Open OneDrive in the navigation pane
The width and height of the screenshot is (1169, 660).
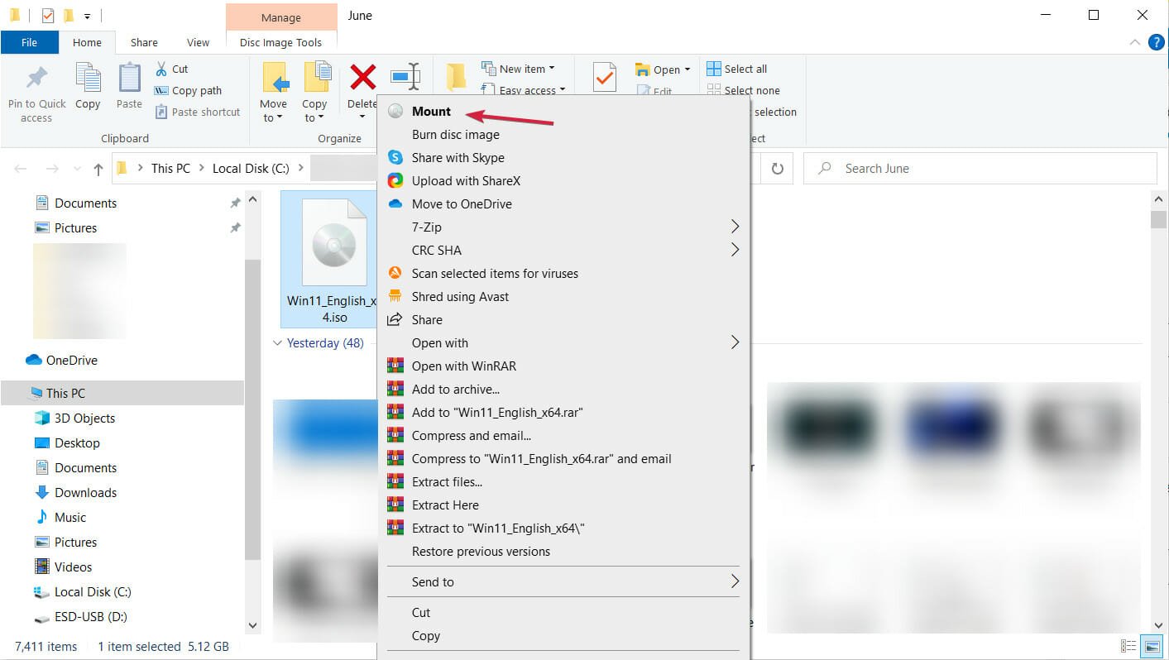[x=72, y=360]
